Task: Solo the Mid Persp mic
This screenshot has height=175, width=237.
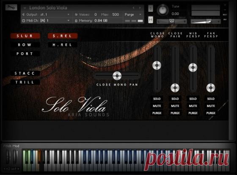Action: [x=193, y=99]
